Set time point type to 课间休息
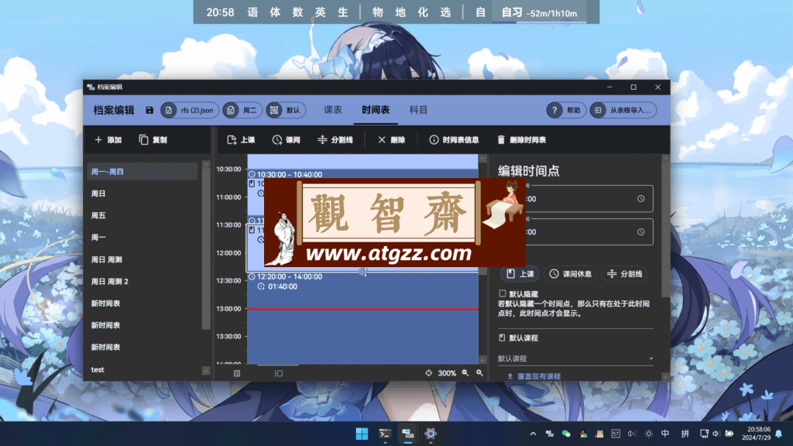Viewport: 793px width, 446px height. click(571, 273)
